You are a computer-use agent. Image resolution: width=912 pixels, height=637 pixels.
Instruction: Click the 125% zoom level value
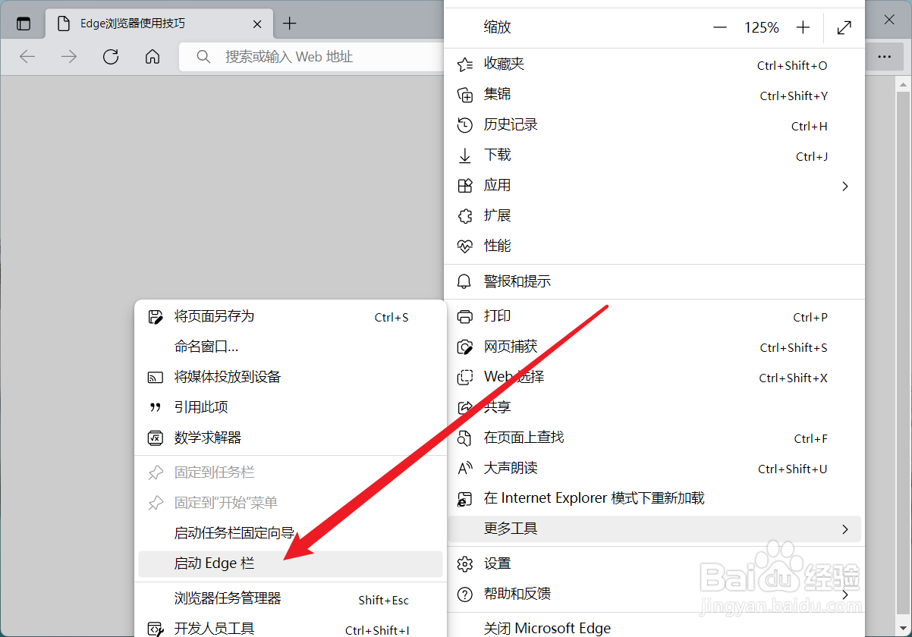[x=762, y=27]
